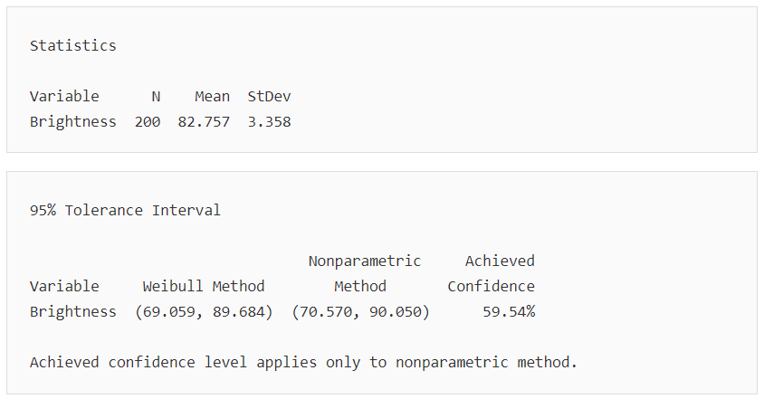Click the N column header
This screenshot has height=399, width=764.
click(x=156, y=97)
